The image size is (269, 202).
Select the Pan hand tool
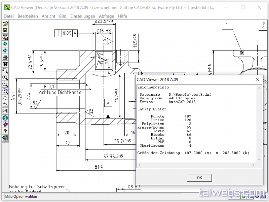pyautogui.click(x=5, y=98)
